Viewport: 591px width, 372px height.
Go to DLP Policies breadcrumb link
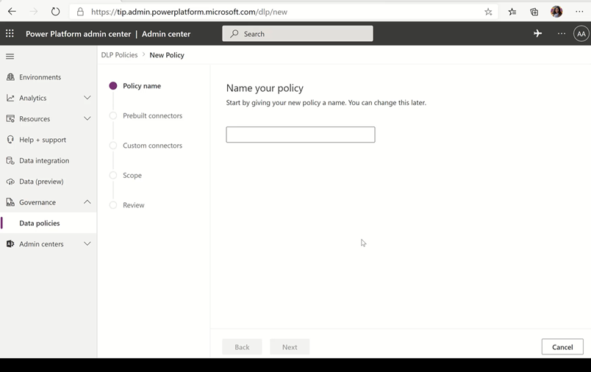[119, 55]
